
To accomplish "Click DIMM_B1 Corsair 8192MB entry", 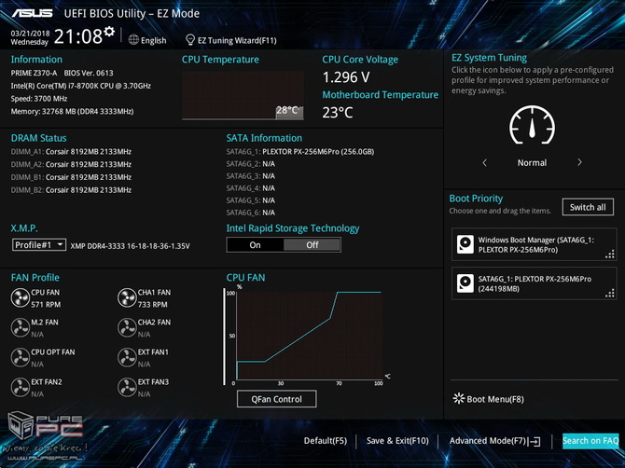I will [71, 177].
